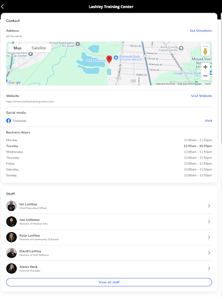
Task: Zoom in on the map
Action: [205, 67]
